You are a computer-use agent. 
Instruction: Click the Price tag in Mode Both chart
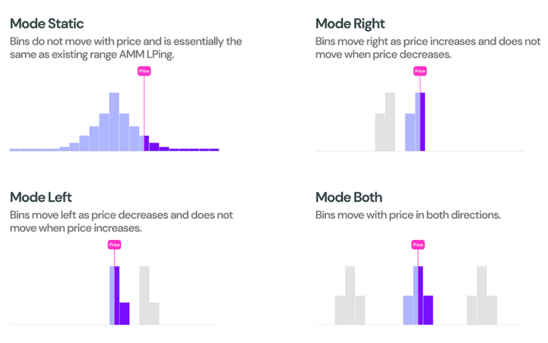tap(418, 245)
